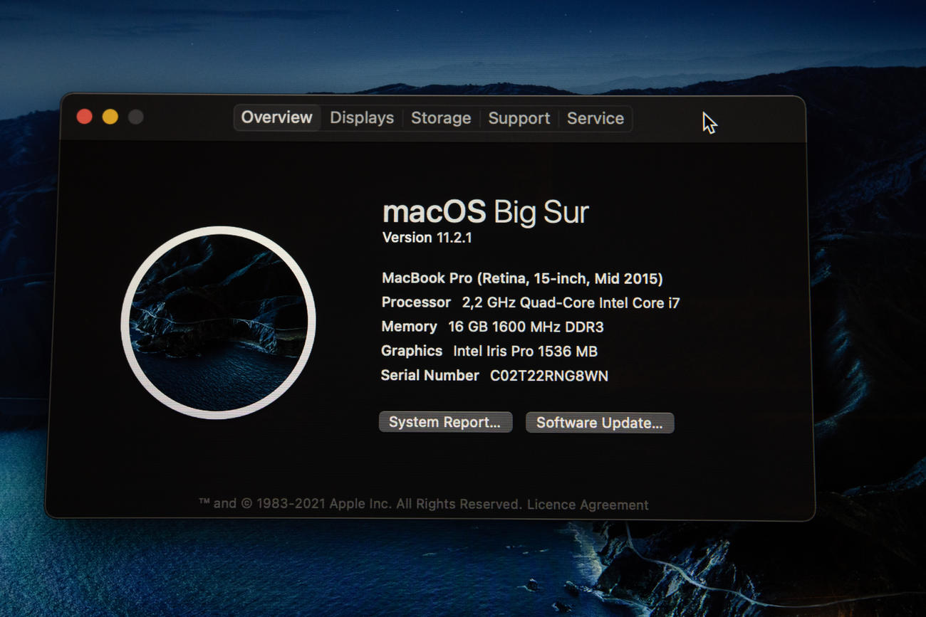The image size is (926, 617).
Task: Click the greyed-out zoom window button
Action: (x=135, y=117)
